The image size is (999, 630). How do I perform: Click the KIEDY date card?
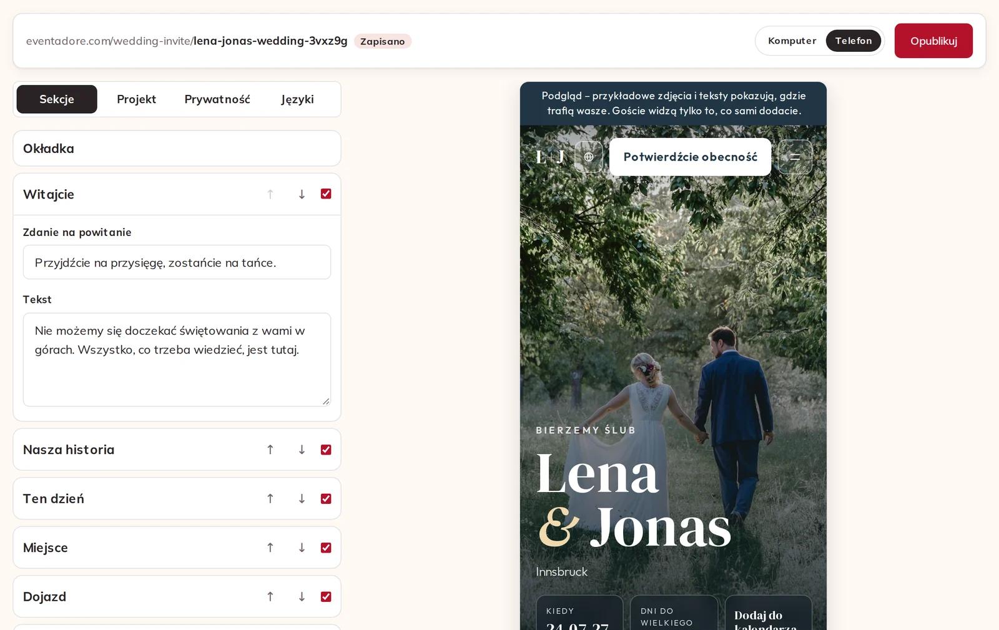579,613
